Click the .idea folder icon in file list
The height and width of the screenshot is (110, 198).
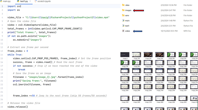123,5
